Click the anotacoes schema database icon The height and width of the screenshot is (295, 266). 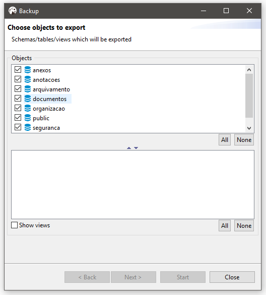click(28, 79)
